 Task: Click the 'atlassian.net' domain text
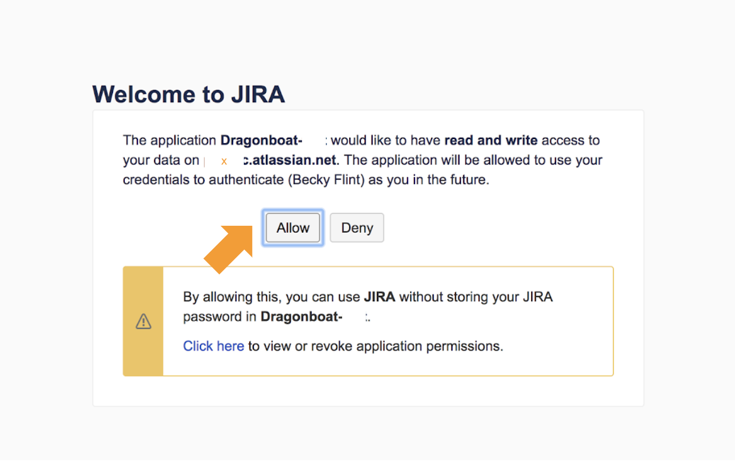point(294,160)
